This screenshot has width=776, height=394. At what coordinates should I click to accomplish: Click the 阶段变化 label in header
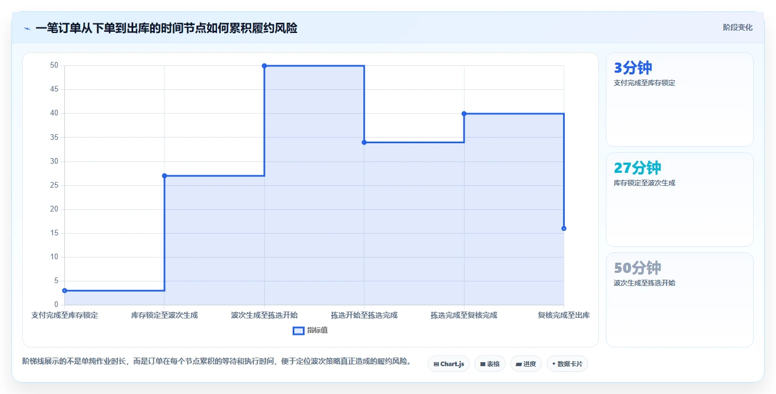click(x=737, y=27)
